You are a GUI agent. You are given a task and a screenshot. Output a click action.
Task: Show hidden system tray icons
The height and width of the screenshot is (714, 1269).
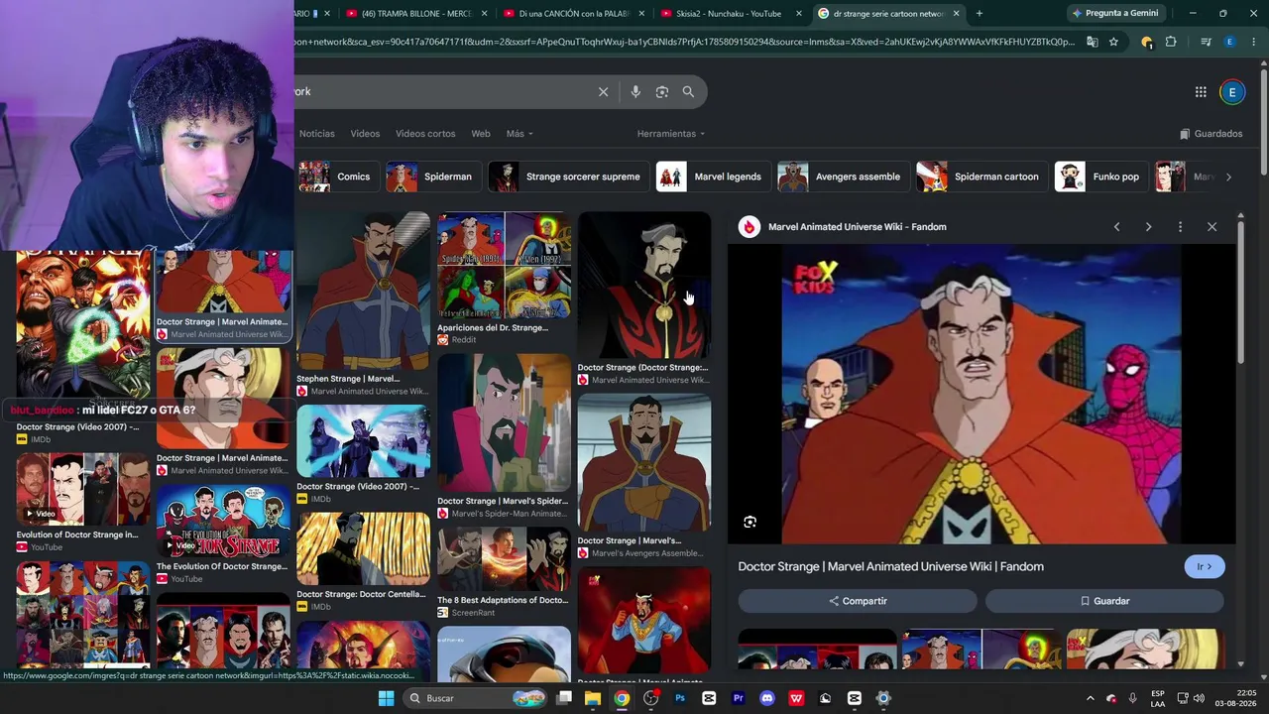(x=1090, y=698)
